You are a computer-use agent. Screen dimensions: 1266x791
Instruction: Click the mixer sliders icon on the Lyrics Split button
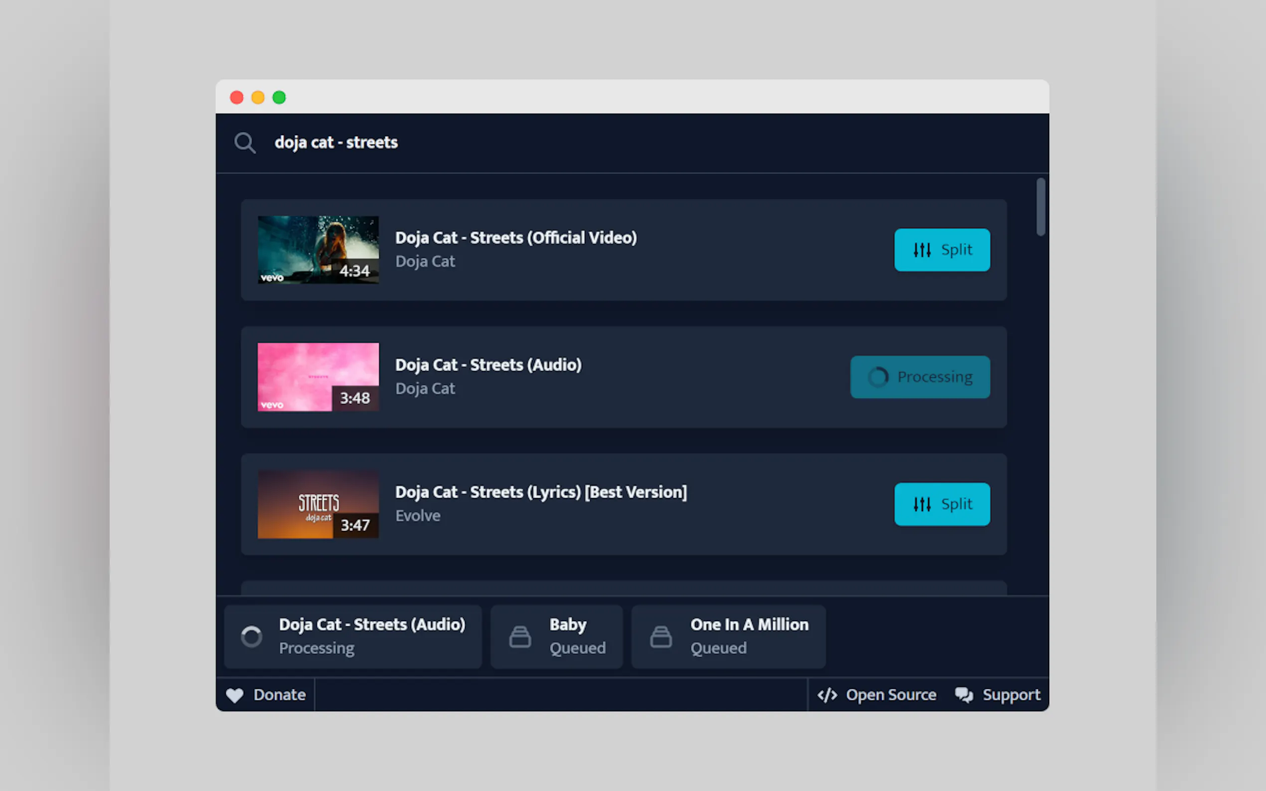(922, 504)
